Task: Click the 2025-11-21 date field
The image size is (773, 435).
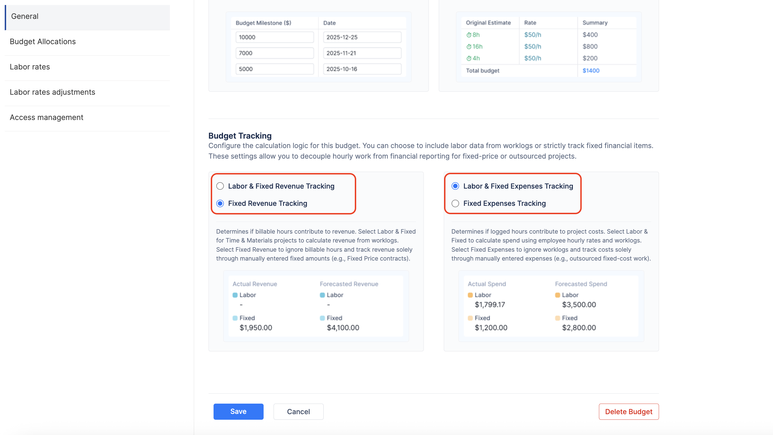Action: tap(362, 53)
